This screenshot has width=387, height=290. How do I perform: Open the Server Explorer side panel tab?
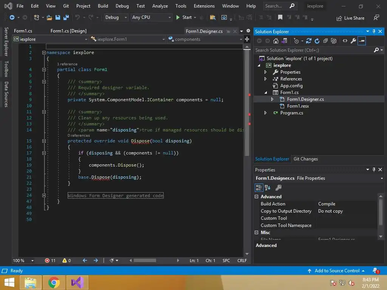click(x=6, y=42)
